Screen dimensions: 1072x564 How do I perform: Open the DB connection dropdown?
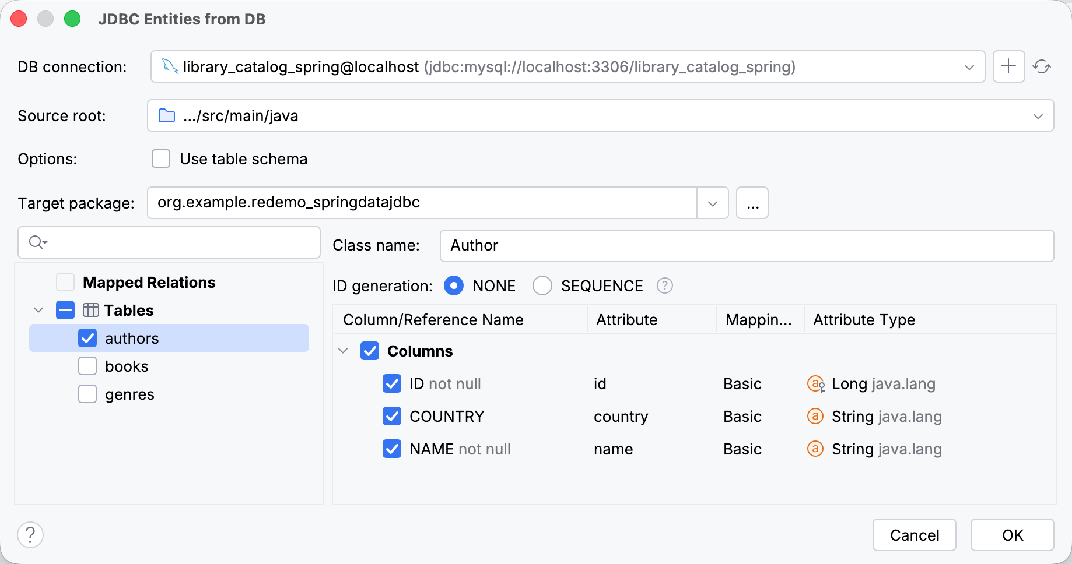pyautogui.click(x=969, y=67)
